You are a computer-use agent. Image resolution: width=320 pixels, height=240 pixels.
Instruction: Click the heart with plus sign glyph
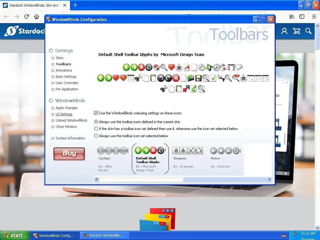[123, 78]
